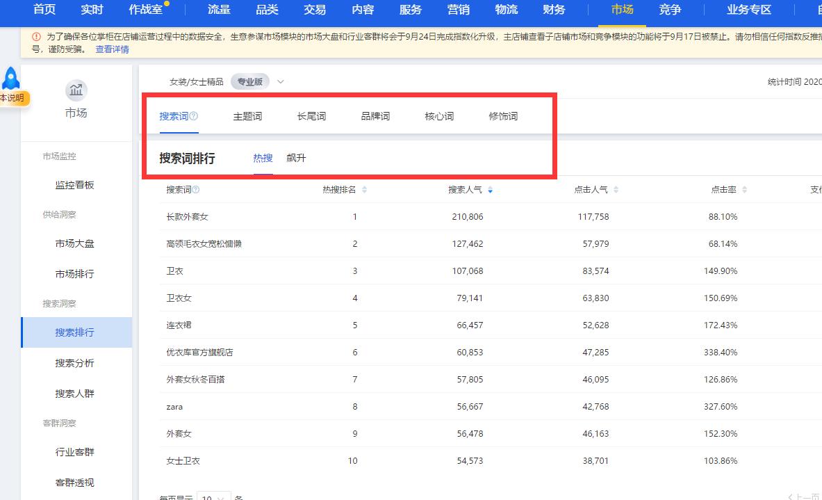Open 竞争 in the top navigation bar
This screenshot has height=500, width=822.
[670, 10]
